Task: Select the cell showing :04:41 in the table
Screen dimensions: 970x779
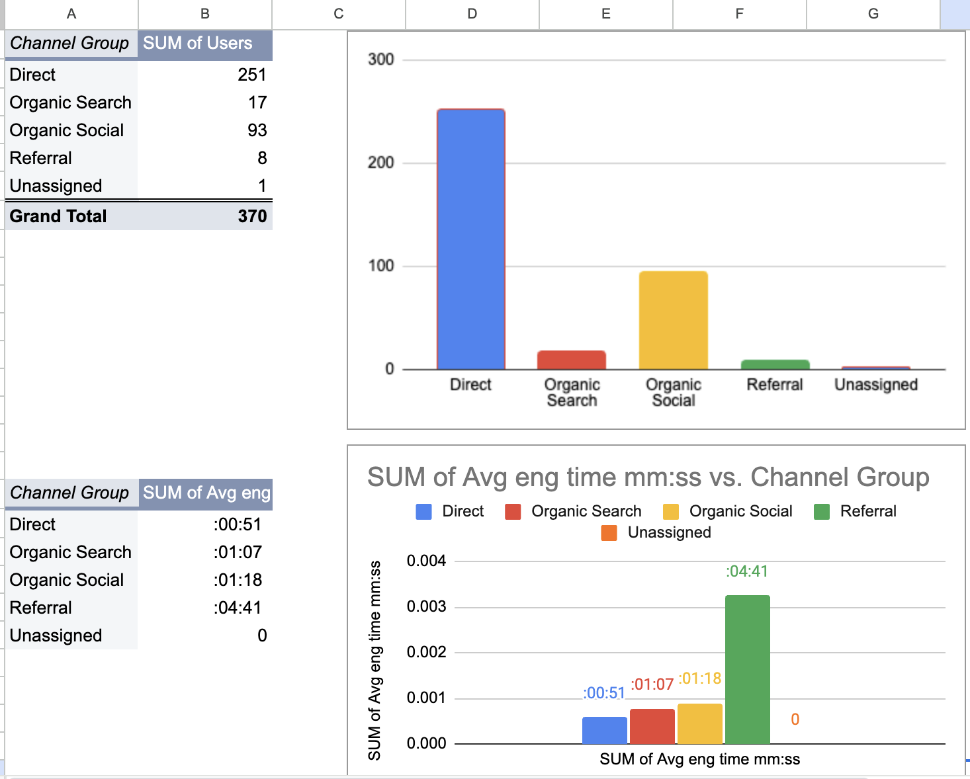Action: click(x=204, y=608)
